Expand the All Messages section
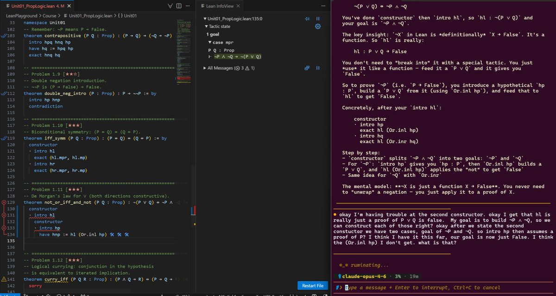 (x=205, y=68)
